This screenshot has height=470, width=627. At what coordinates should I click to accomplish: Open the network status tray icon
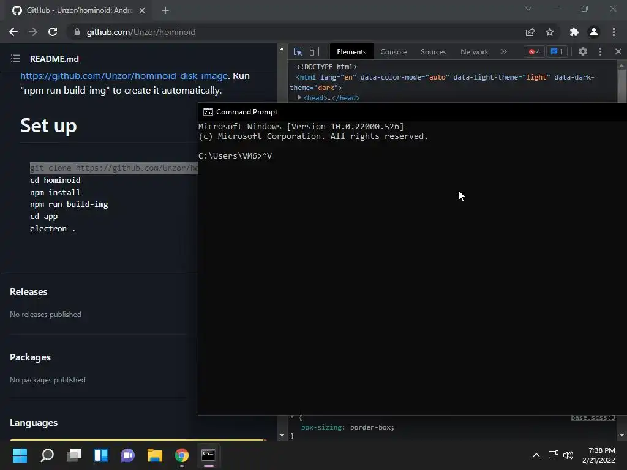553,455
